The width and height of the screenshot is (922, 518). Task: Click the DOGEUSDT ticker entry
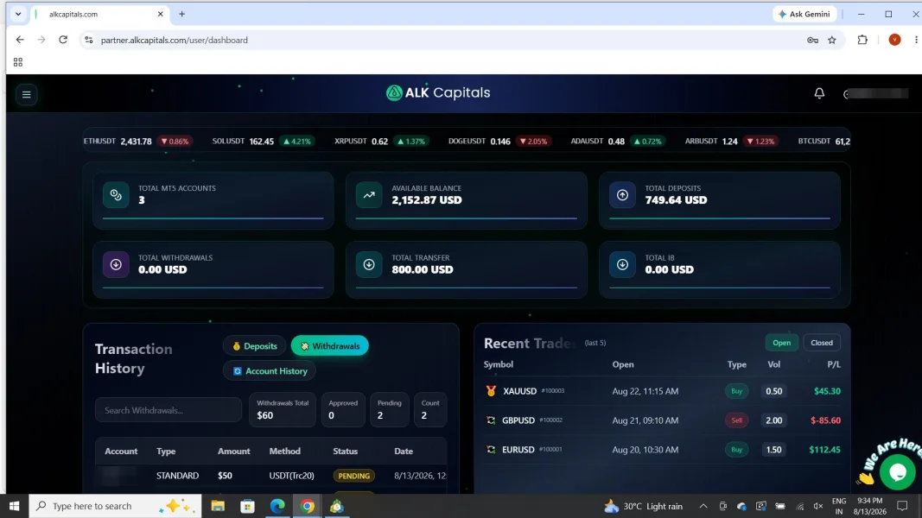(499, 141)
